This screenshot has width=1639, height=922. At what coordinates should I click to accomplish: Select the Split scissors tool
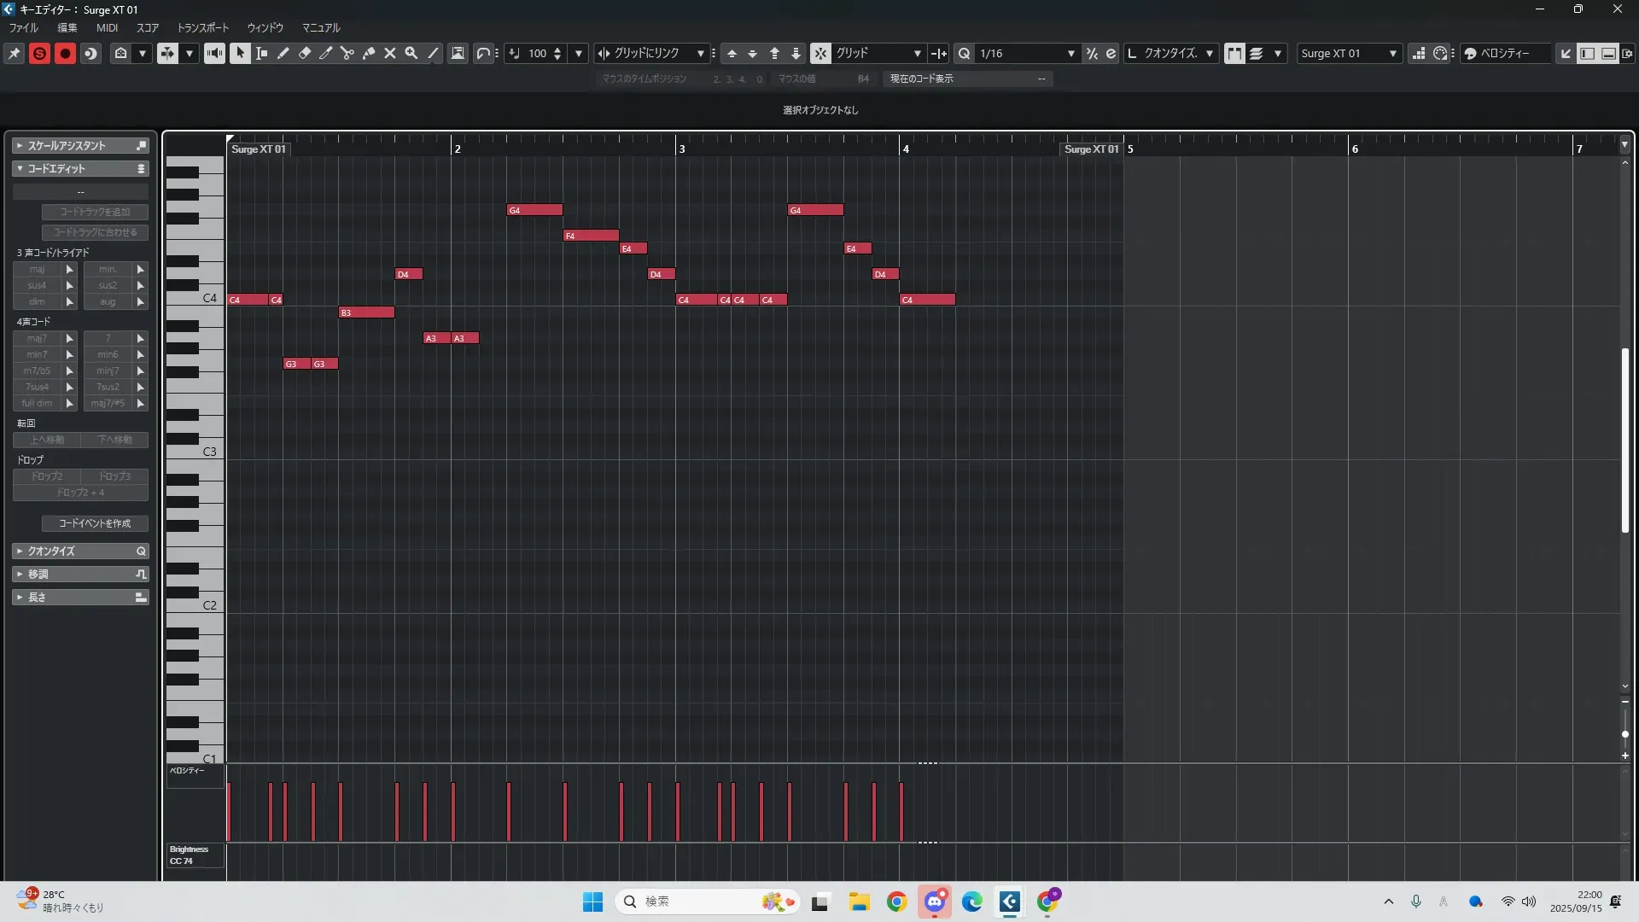coord(347,53)
